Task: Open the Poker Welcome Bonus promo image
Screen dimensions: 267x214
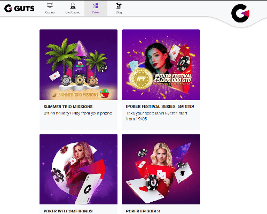Action: [78, 169]
